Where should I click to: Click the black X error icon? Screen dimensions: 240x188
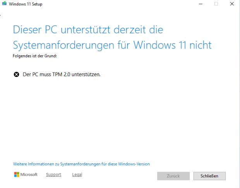[x=16, y=75]
